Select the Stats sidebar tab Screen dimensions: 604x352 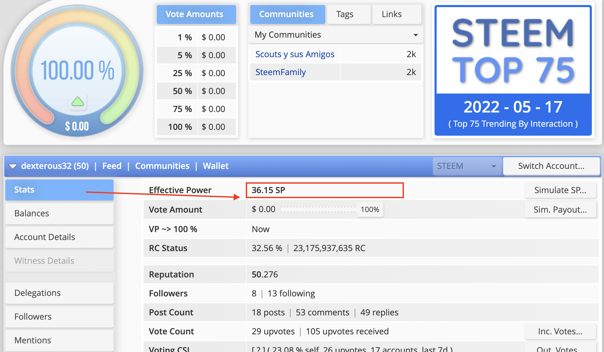[59, 190]
